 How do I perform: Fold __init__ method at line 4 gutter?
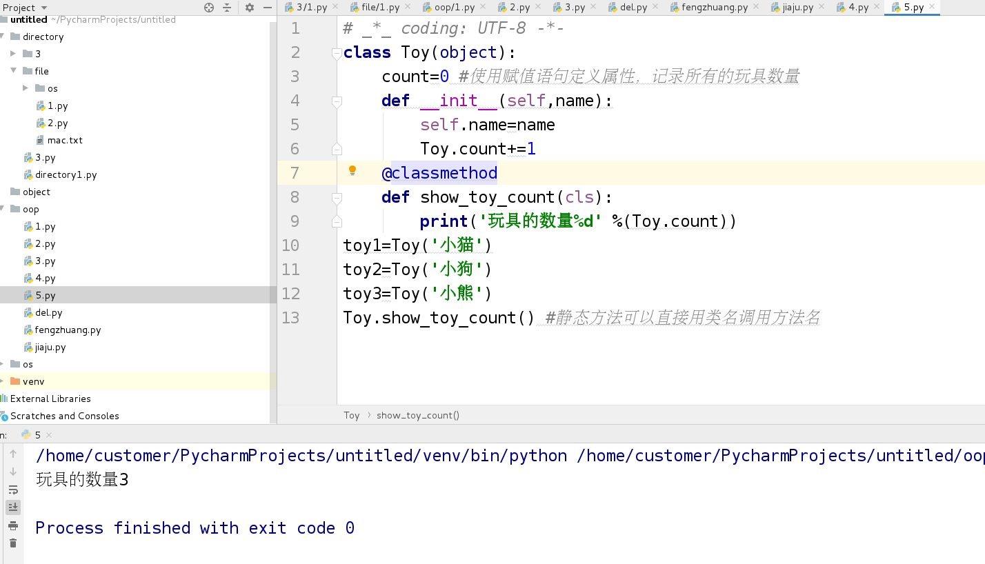(x=337, y=101)
